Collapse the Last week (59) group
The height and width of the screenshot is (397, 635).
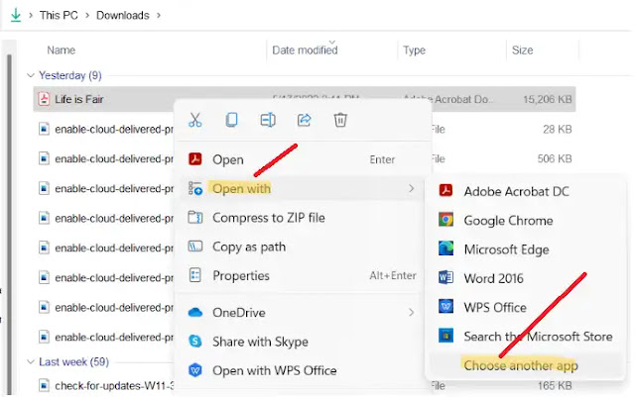(31, 361)
